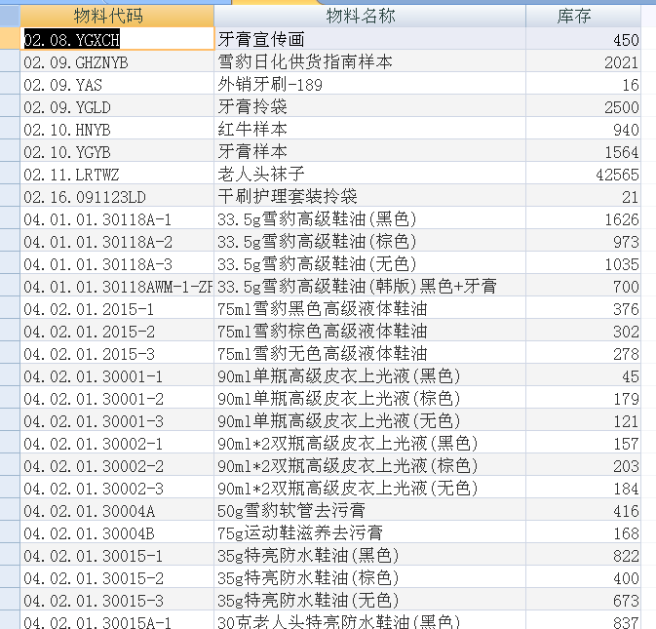
Task: Sort by the 物料代码 column header
Action: [117, 16]
